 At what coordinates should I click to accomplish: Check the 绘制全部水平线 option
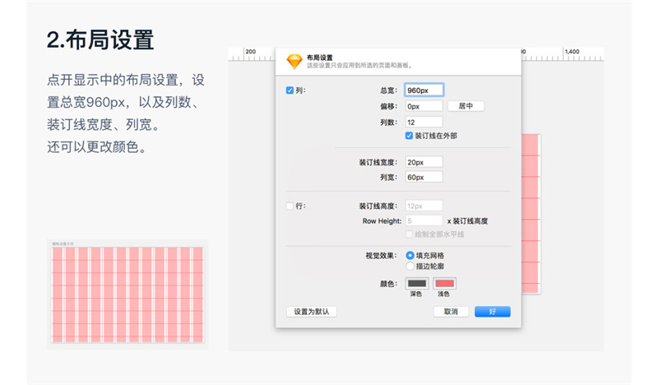point(410,234)
